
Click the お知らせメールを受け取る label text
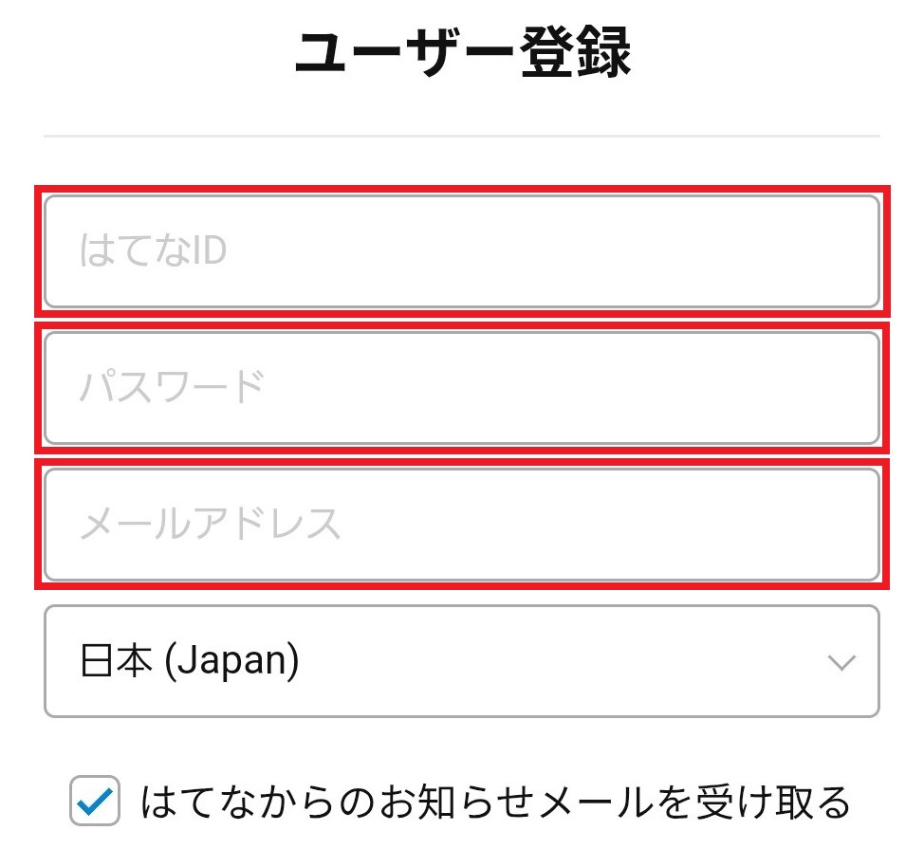(x=495, y=803)
